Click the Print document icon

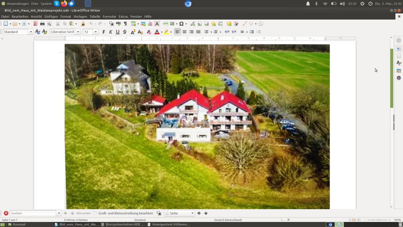coord(42,24)
